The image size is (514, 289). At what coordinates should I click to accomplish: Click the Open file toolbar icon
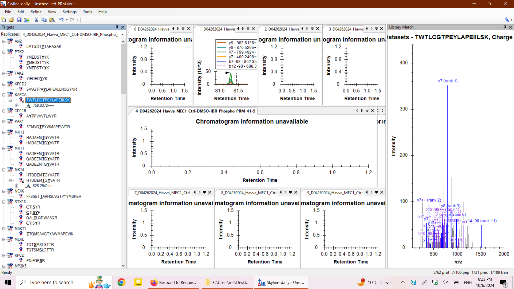11,20
